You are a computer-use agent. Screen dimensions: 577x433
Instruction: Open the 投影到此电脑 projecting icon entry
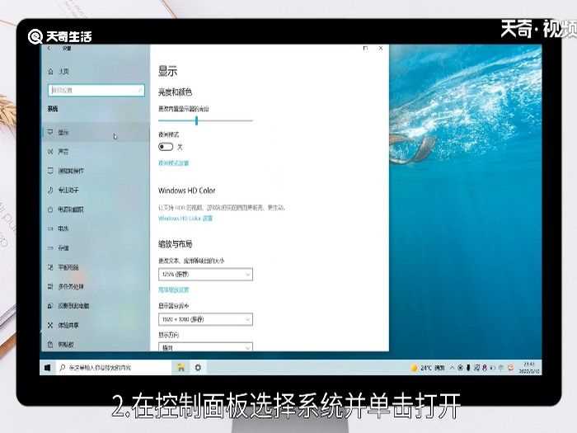coord(50,306)
